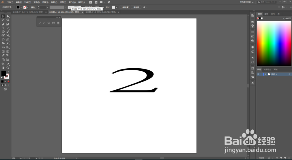Image resolution: width=292 pixels, height=160 pixels.
Task: Click the Arc tool in floating panel
Action: point(44,23)
